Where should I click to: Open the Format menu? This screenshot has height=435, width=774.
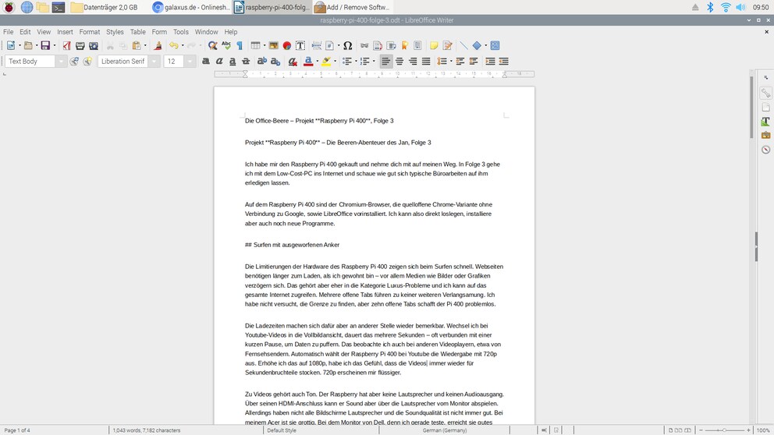coord(90,31)
